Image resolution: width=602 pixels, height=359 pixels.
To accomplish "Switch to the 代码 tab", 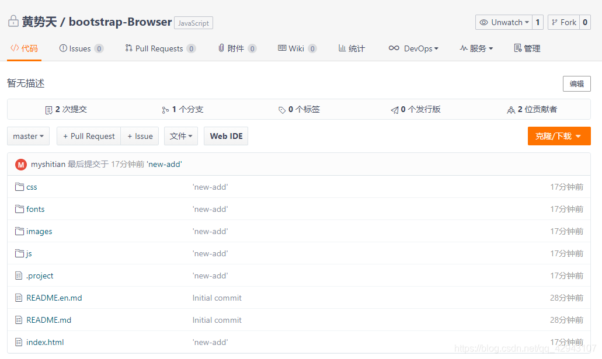I will [x=24, y=48].
